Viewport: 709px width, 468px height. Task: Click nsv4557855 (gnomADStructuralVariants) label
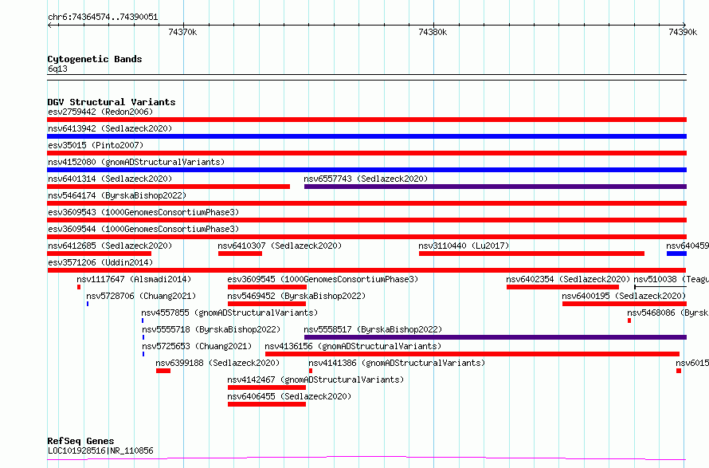coord(229,313)
